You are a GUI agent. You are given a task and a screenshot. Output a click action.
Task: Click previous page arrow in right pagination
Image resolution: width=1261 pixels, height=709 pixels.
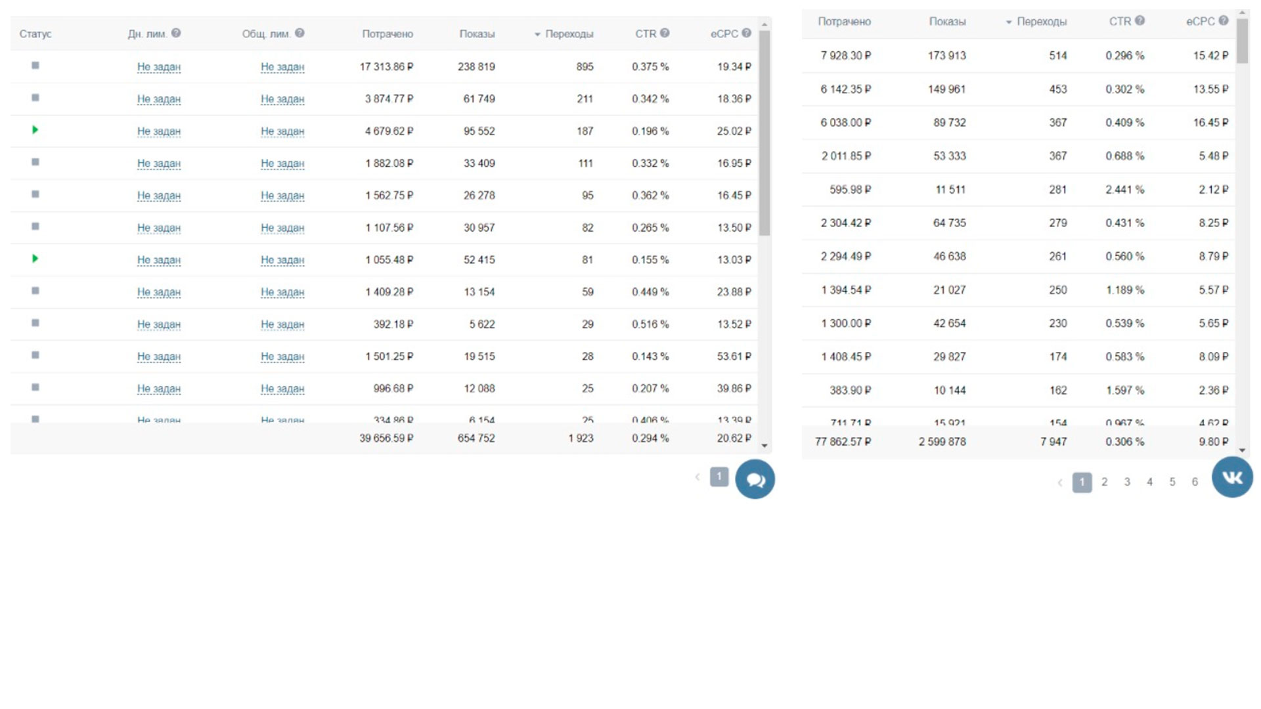tap(1059, 483)
